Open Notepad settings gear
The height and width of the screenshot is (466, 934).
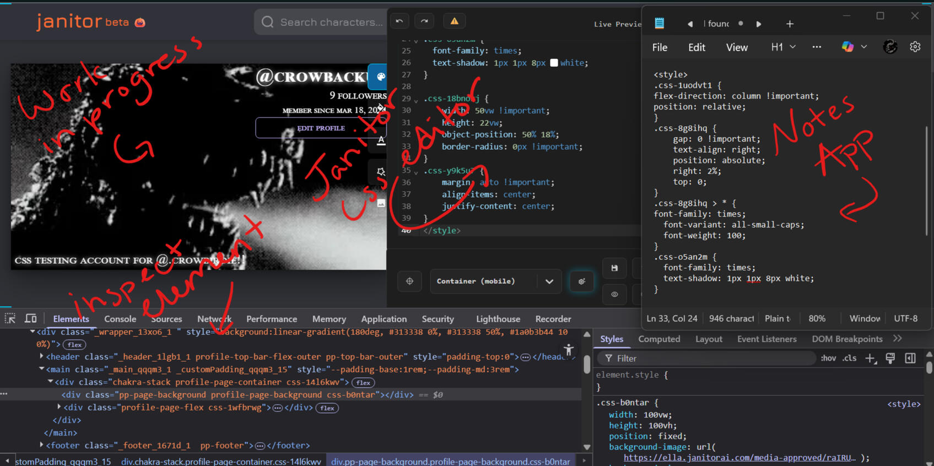[x=915, y=47]
